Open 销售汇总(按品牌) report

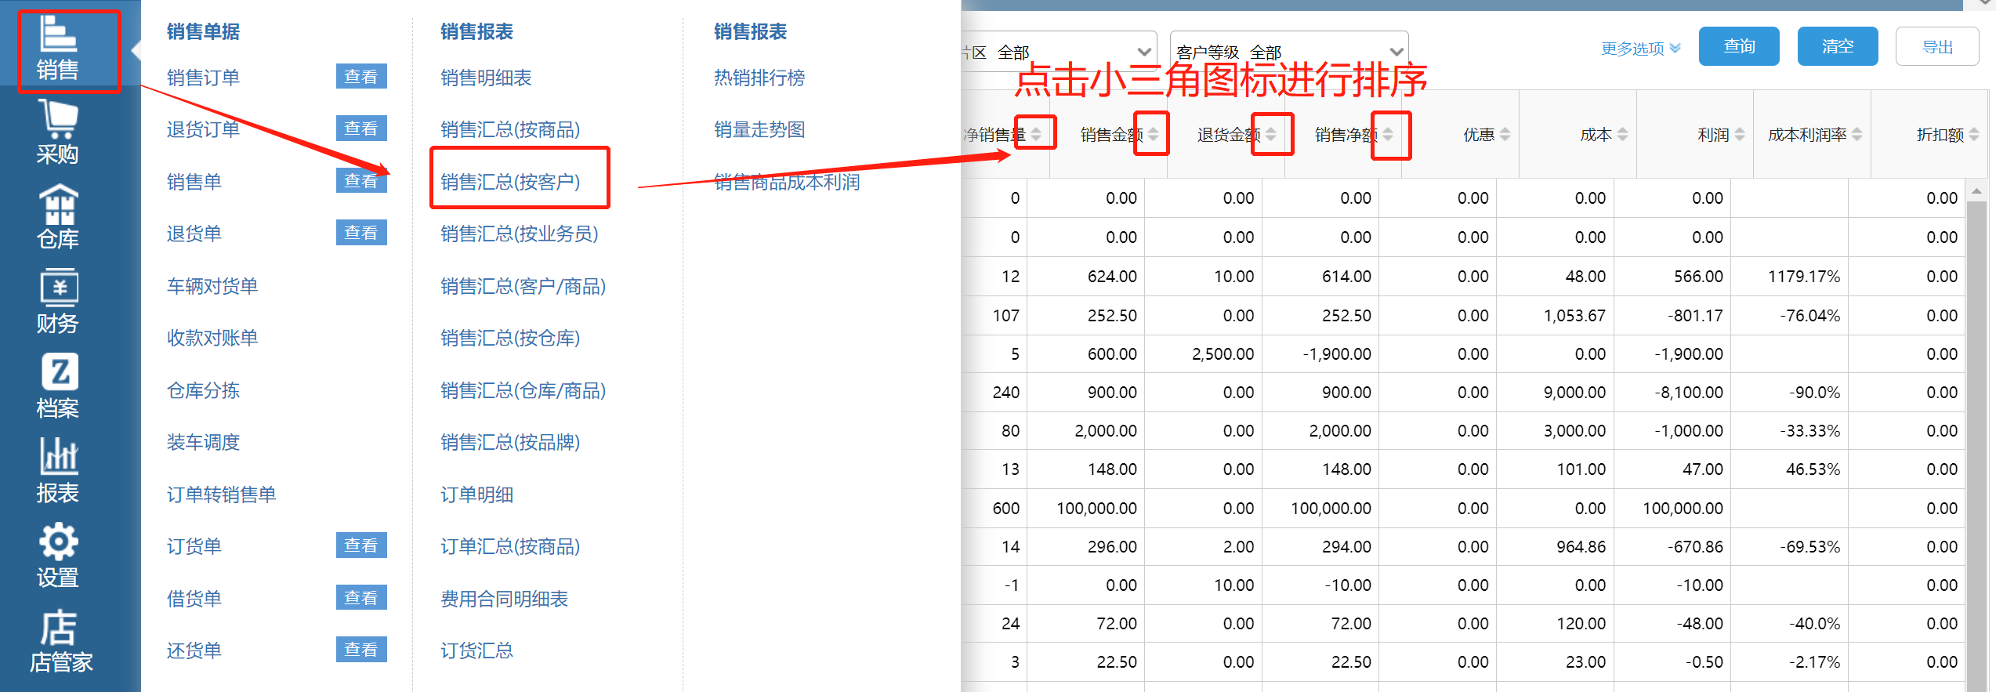coord(510,442)
